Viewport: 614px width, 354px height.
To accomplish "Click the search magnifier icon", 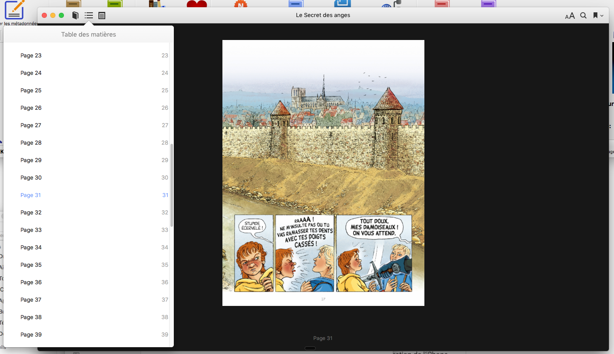I will point(583,16).
